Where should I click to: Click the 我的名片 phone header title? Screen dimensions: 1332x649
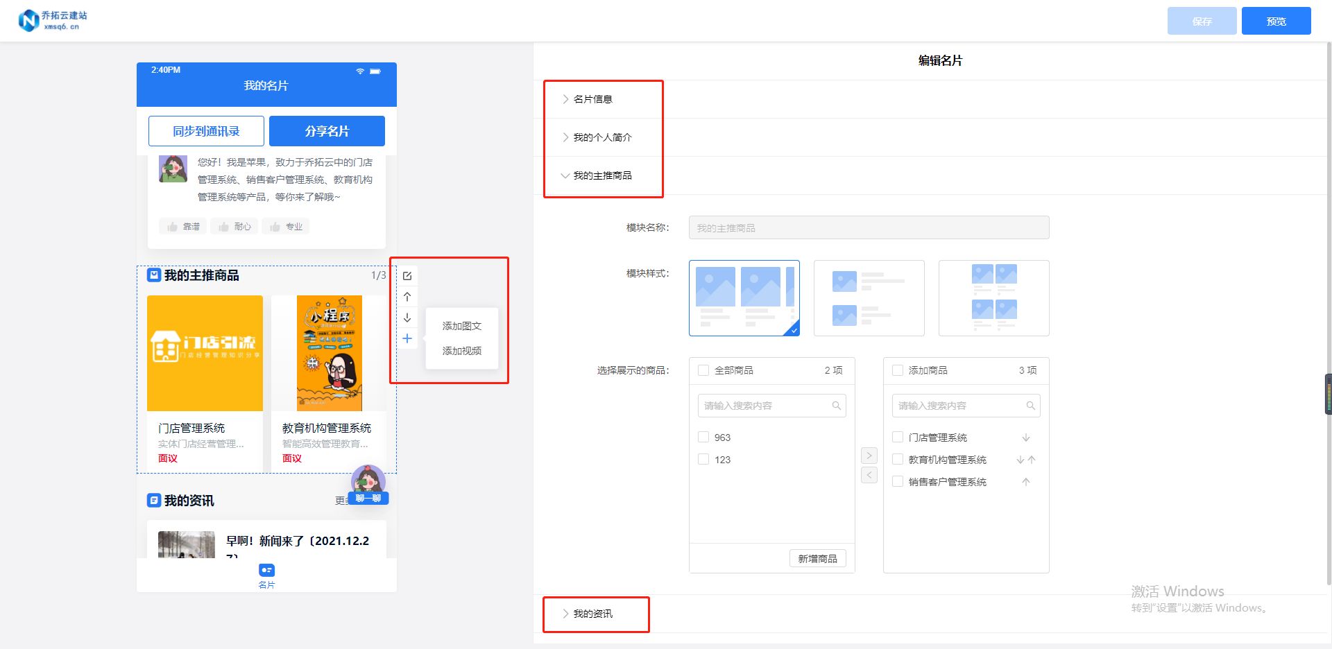point(266,86)
